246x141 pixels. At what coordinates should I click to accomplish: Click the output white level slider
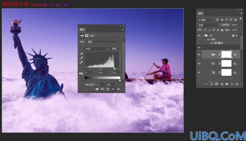(120, 80)
